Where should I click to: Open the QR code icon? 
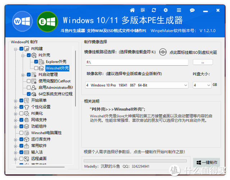(143, 10)
